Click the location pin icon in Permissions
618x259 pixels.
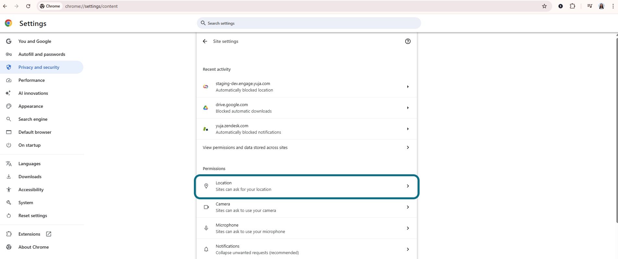(206, 186)
